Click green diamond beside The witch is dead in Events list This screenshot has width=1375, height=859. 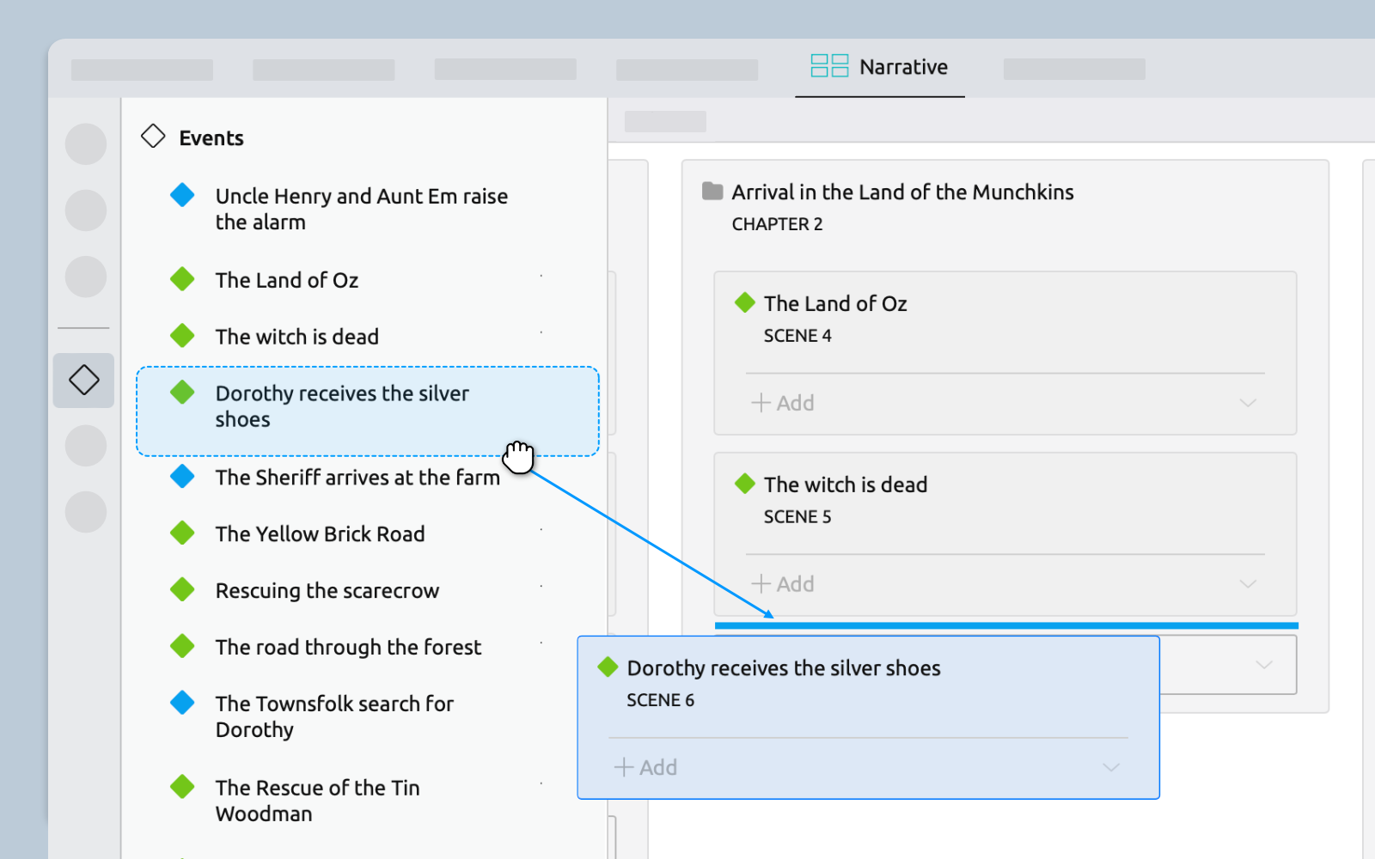pyautogui.click(x=182, y=336)
